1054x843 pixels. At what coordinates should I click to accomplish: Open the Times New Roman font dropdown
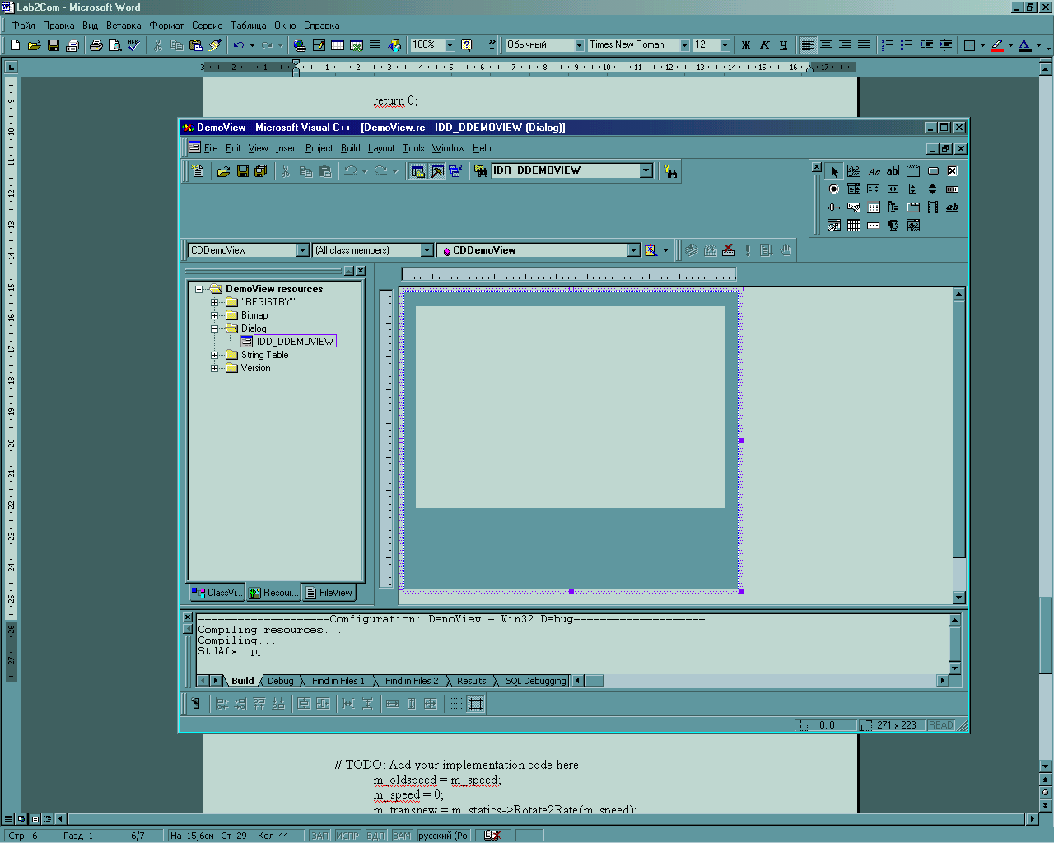click(x=684, y=45)
